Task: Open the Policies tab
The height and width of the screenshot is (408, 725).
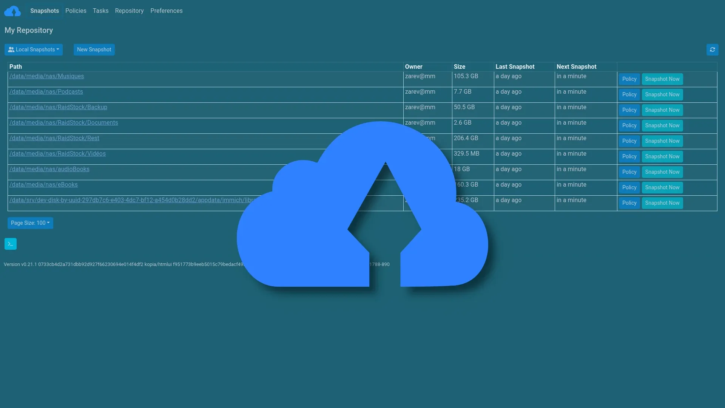Action: (76, 11)
